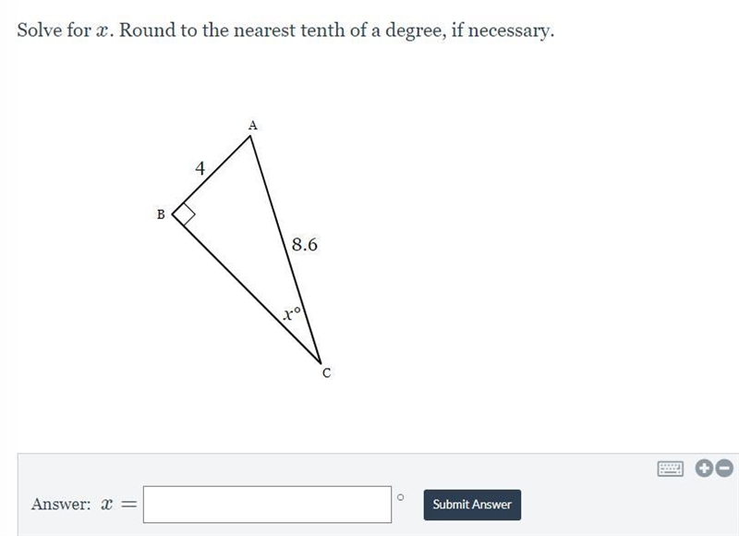Viewport: 739px width, 536px height.
Task: Click the 'Solve for x' instruction text
Action: [x=64, y=30]
